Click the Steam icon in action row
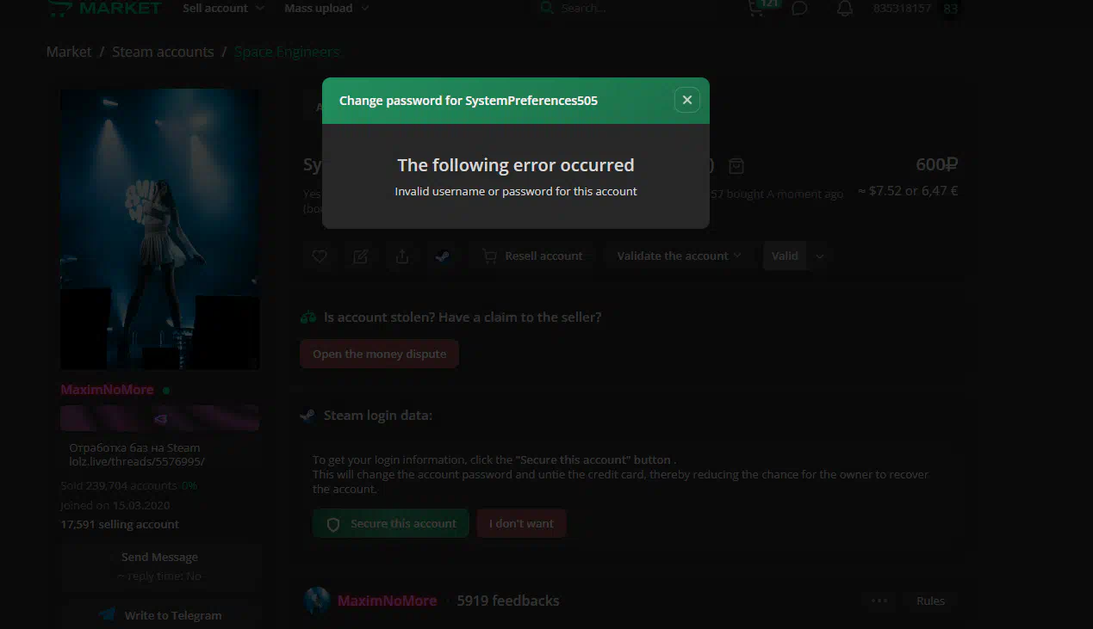The height and width of the screenshot is (629, 1093). click(x=443, y=256)
